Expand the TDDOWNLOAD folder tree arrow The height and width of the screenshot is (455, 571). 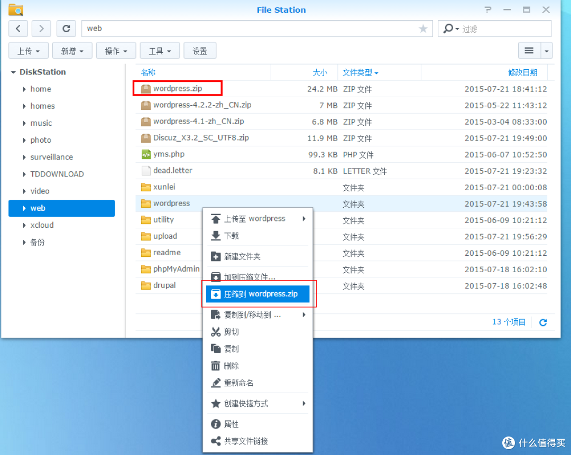[x=24, y=174]
